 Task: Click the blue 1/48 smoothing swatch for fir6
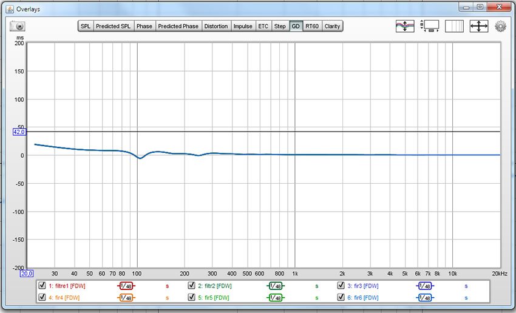(x=425, y=298)
